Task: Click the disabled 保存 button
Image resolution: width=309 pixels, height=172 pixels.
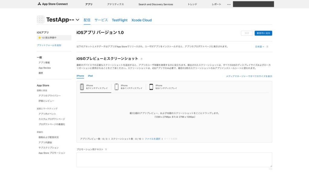Action: (x=247, y=33)
